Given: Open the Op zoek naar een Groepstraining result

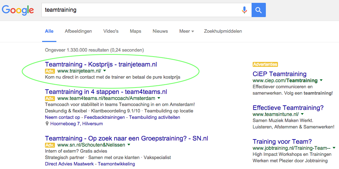Looking at the screenshot, I should coord(126,138).
